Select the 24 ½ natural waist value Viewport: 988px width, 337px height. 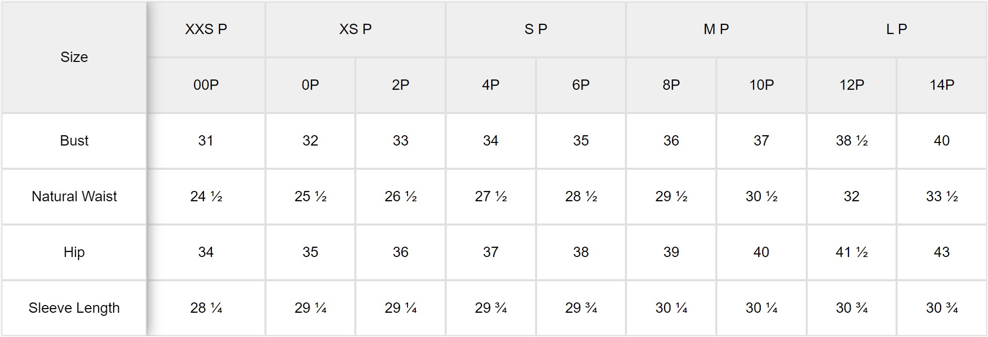[x=206, y=197]
